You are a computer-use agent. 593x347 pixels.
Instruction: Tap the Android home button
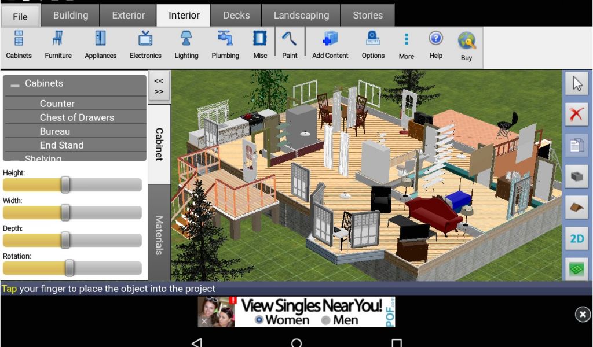(x=296, y=342)
